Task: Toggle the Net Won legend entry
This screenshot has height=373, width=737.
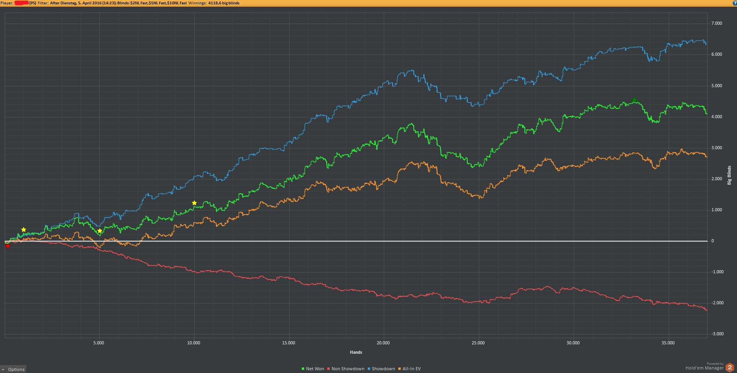Action: point(313,369)
